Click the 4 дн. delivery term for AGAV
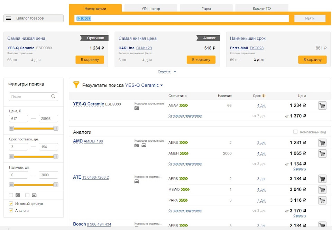 [x=261, y=106]
